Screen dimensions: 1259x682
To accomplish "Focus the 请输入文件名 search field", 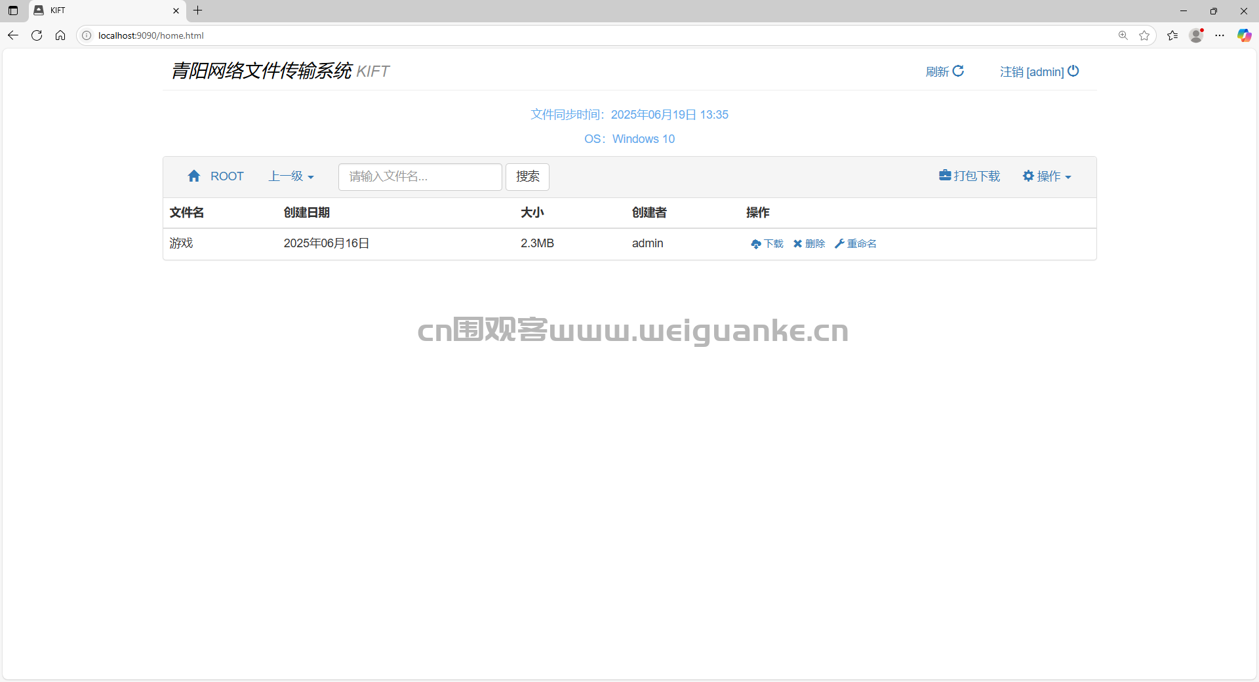I will [420, 177].
